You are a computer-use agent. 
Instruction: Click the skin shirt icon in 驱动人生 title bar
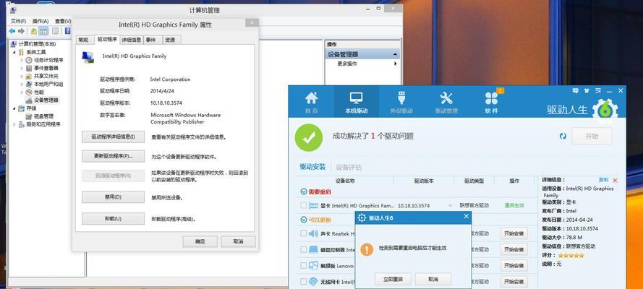[587, 90]
